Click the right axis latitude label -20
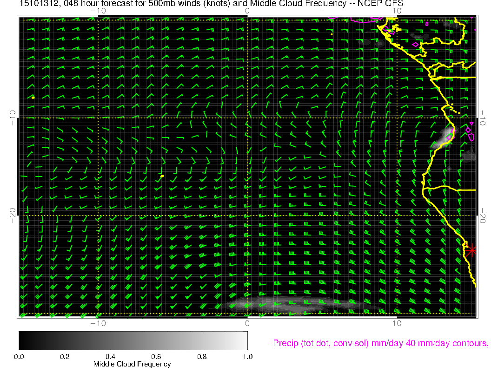 tap(483, 216)
